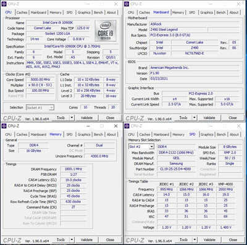The width and height of the screenshot is (247, 245).
Task: Click the Core Speed value 5000.00 MHz
Action: 40,80
